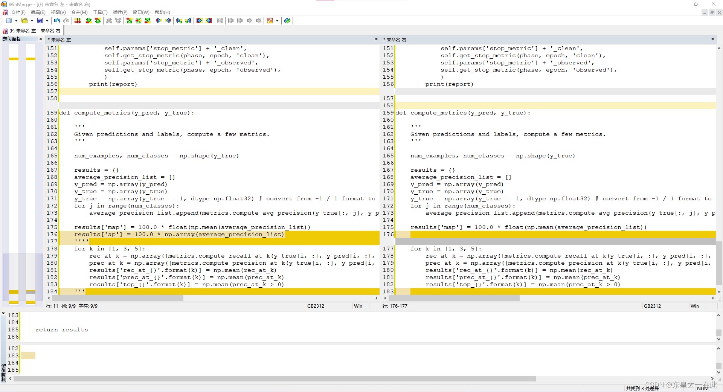Click 'def compute_metrics' line in left pane
This screenshot has width=723, height=392.
(x=127, y=113)
